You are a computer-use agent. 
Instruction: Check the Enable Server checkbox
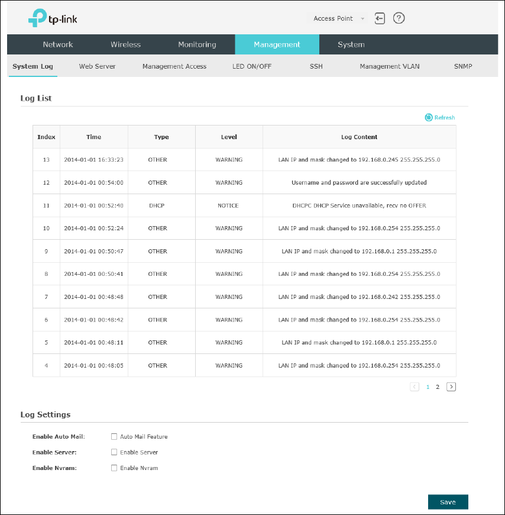pyautogui.click(x=114, y=452)
